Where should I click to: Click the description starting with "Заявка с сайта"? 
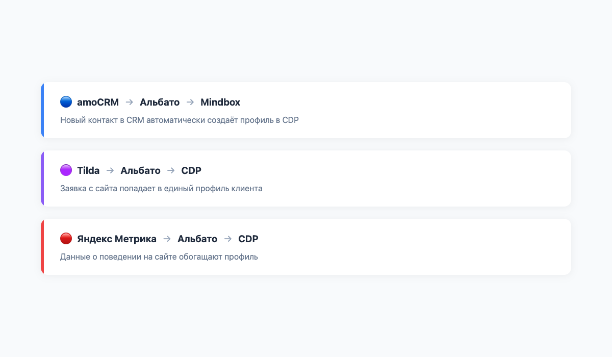161,189
